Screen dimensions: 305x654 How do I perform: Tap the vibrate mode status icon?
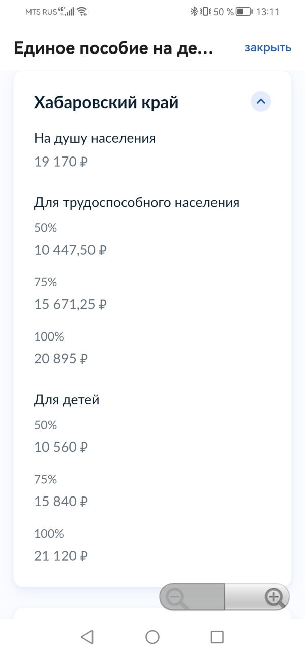[x=205, y=12]
